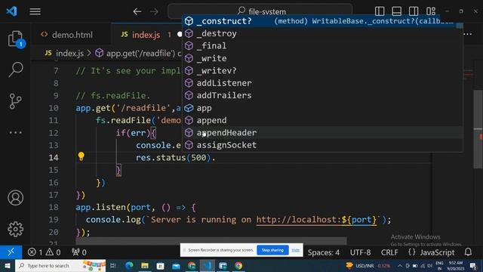Toggle the secondary side bar layout icon

point(414,11)
